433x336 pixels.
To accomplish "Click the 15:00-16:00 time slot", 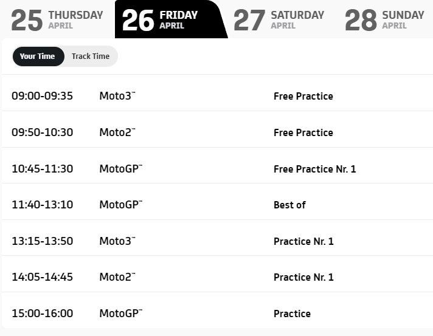I will click(x=42, y=314).
